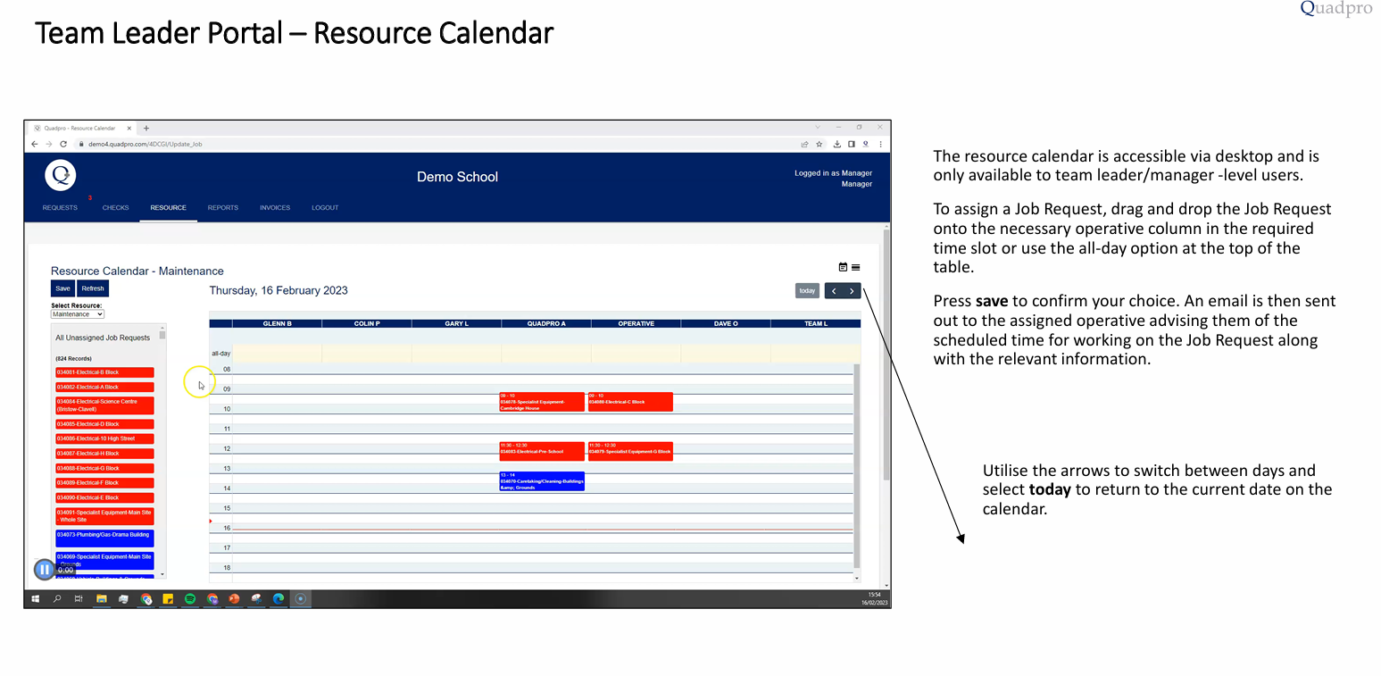The height and width of the screenshot is (676, 1381).
Task: Click the GLENN B column header
Action: point(277,324)
